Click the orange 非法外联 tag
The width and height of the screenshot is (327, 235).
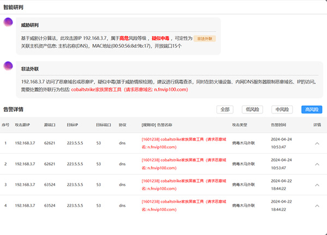pyautogui.click(x=205, y=39)
